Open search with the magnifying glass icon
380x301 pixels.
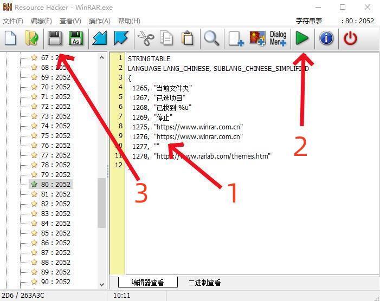pos(211,38)
